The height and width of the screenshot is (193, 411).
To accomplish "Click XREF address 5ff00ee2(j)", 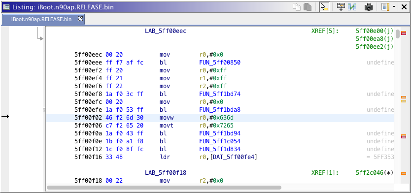I will point(375,47).
